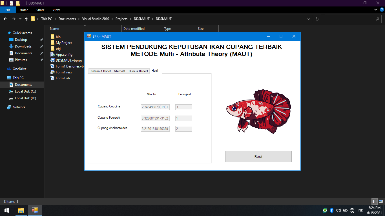Open the address bar history dropdown
Viewport: 385px width, 216px height.
click(308, 19)
